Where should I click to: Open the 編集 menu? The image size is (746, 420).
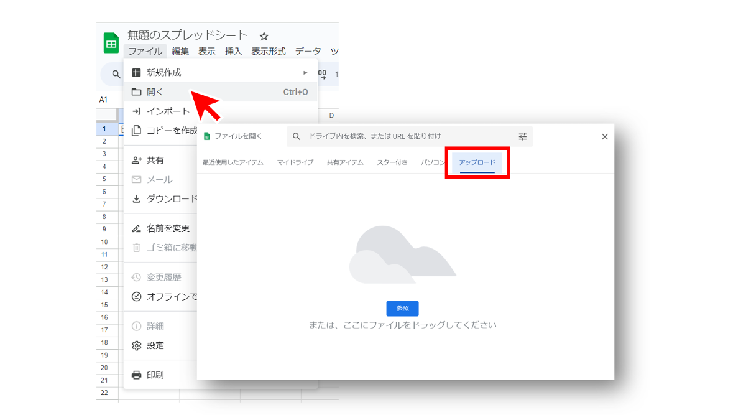pos(180,52)
